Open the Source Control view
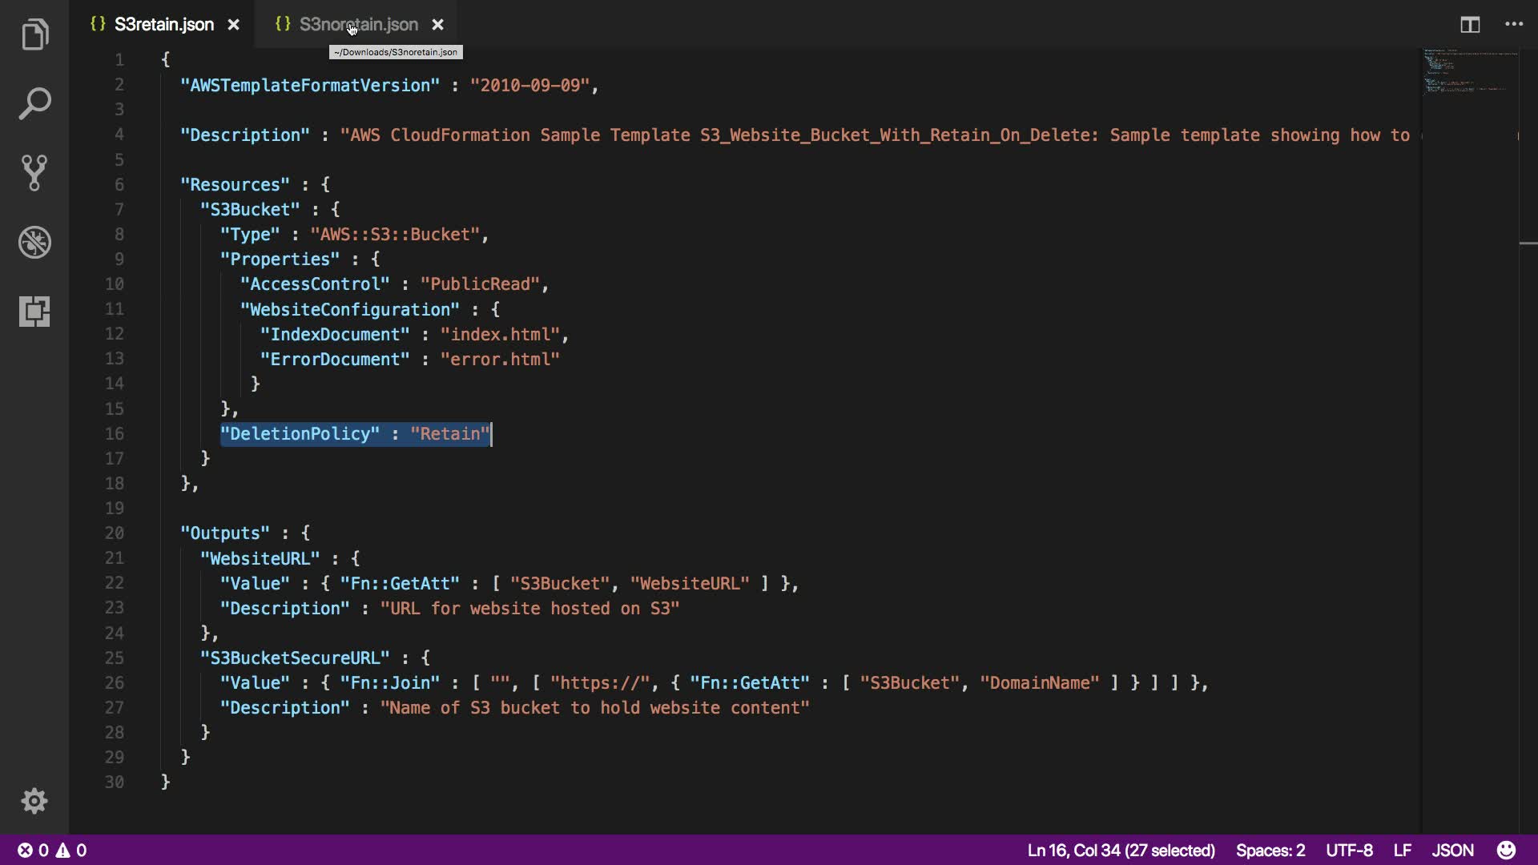This screenshot has height=865, width=1538. [34, 173]
